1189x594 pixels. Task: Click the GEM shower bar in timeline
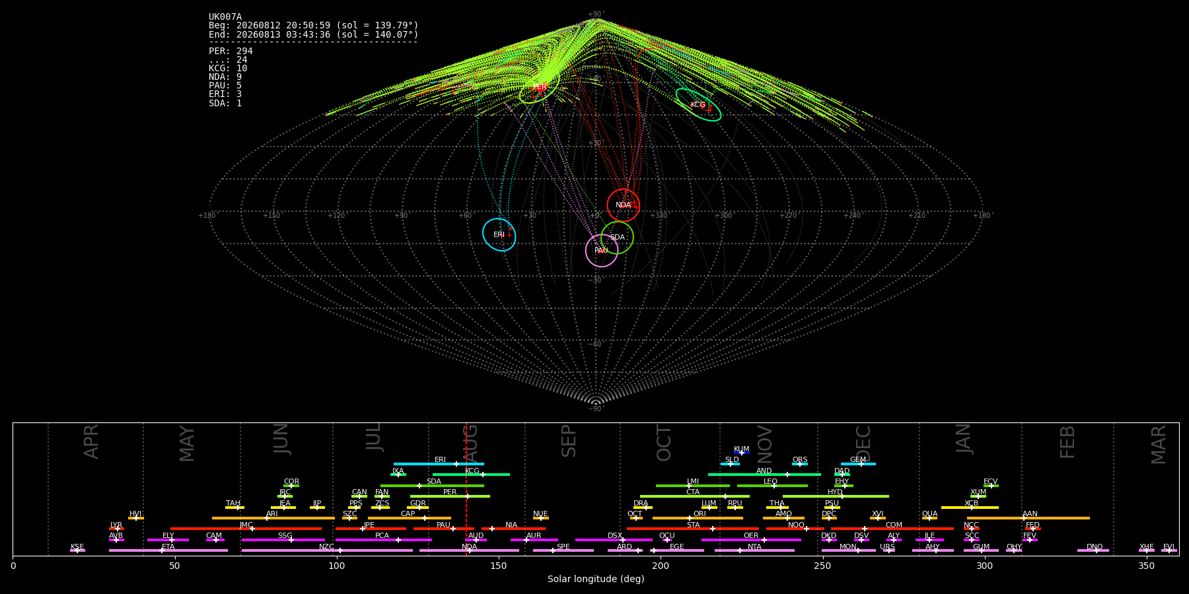click(x=858, y=464)
